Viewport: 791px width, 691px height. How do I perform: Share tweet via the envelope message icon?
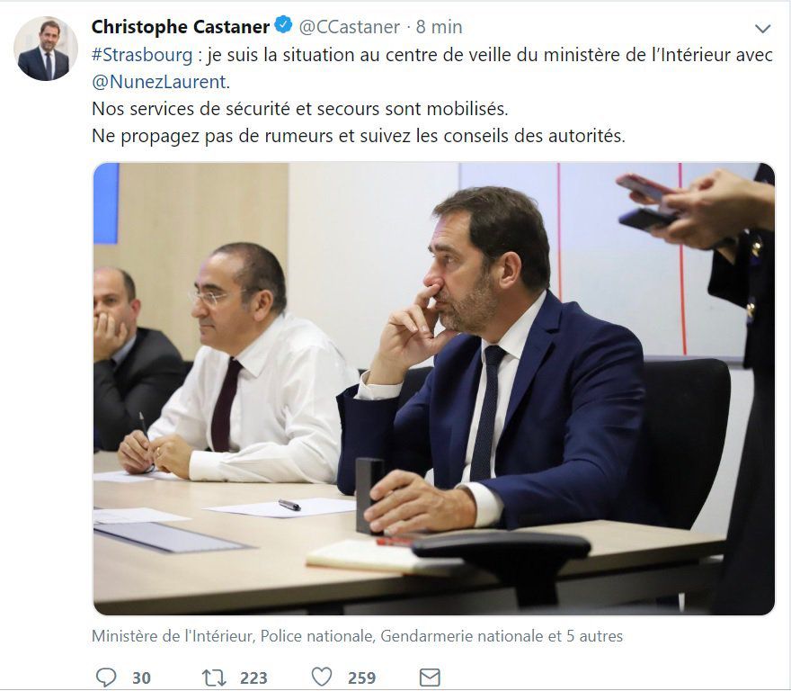coord(430,678)
